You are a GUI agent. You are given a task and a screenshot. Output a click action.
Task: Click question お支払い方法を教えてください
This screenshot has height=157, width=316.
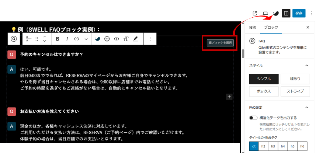49,111
